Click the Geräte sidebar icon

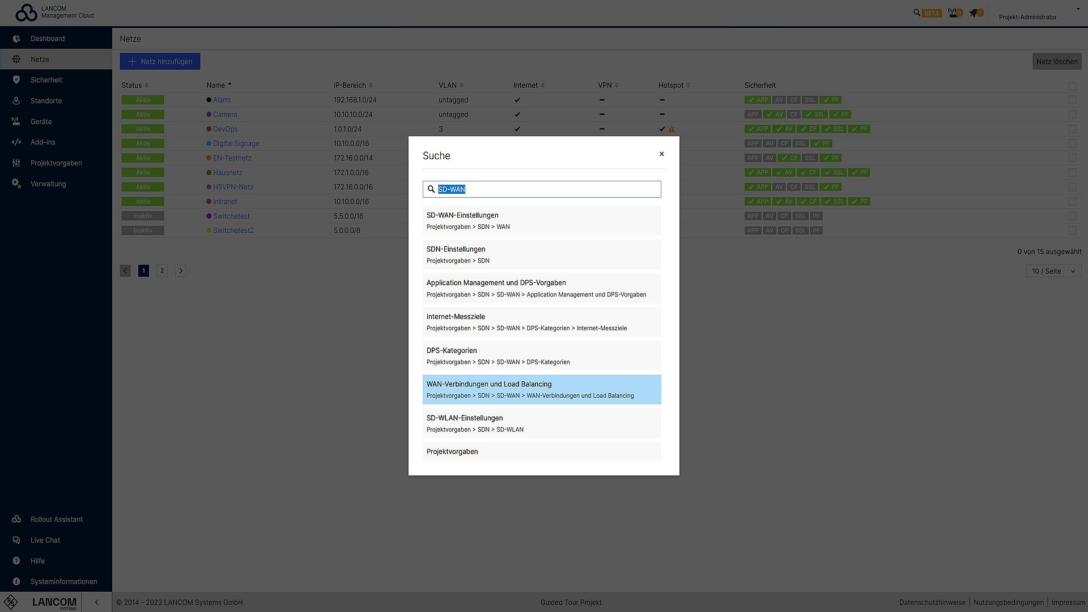click(x=16, y=121)
